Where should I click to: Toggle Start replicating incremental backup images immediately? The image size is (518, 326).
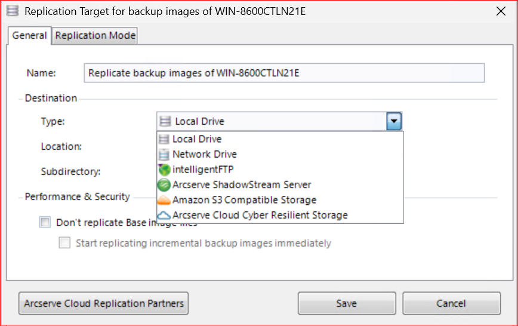coord(64,242)
